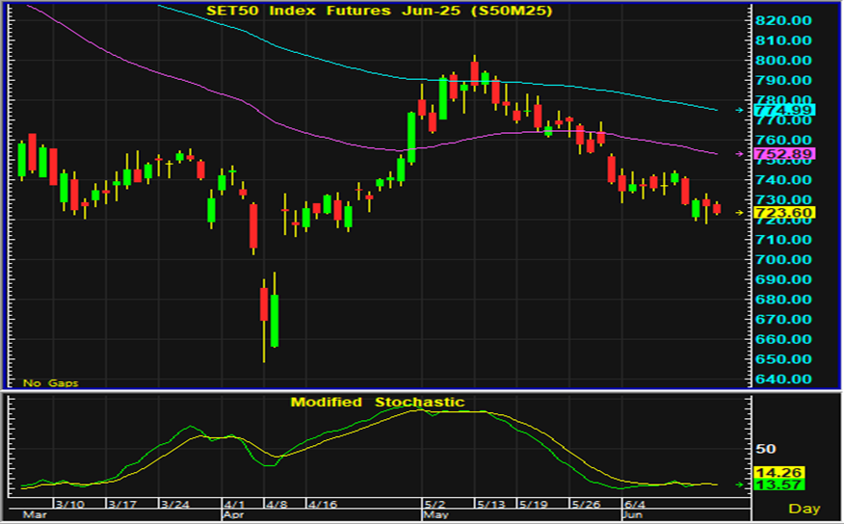Click the 640.00 price axis label
Screen dimensions: 844x524
click(x=783, y=379)
